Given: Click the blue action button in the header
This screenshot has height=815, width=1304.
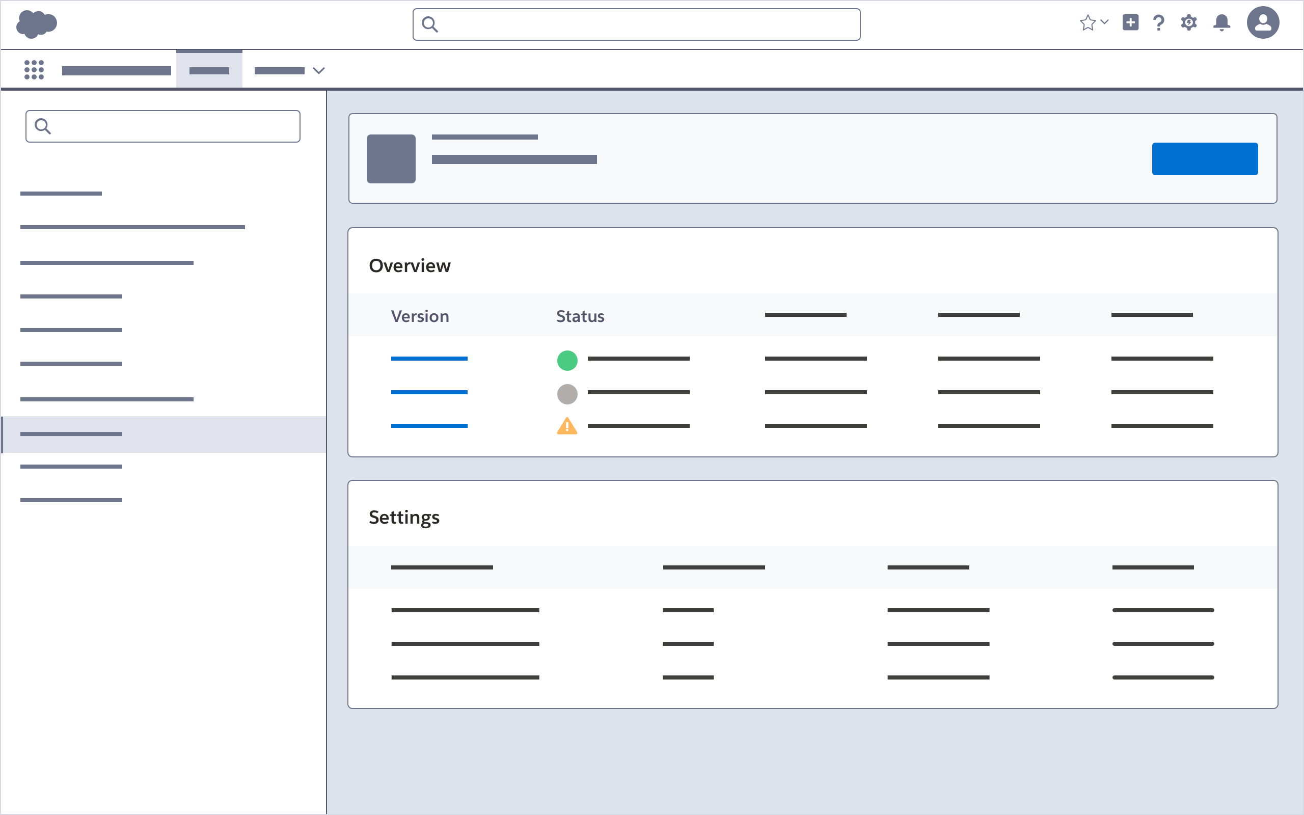Looking at the screenshot, I should tap(1204, 158).
